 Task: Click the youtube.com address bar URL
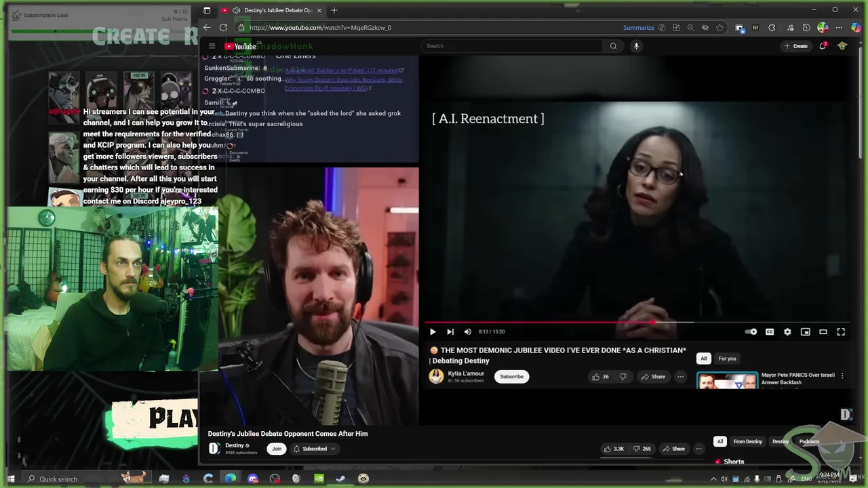[x=320, y=28]
